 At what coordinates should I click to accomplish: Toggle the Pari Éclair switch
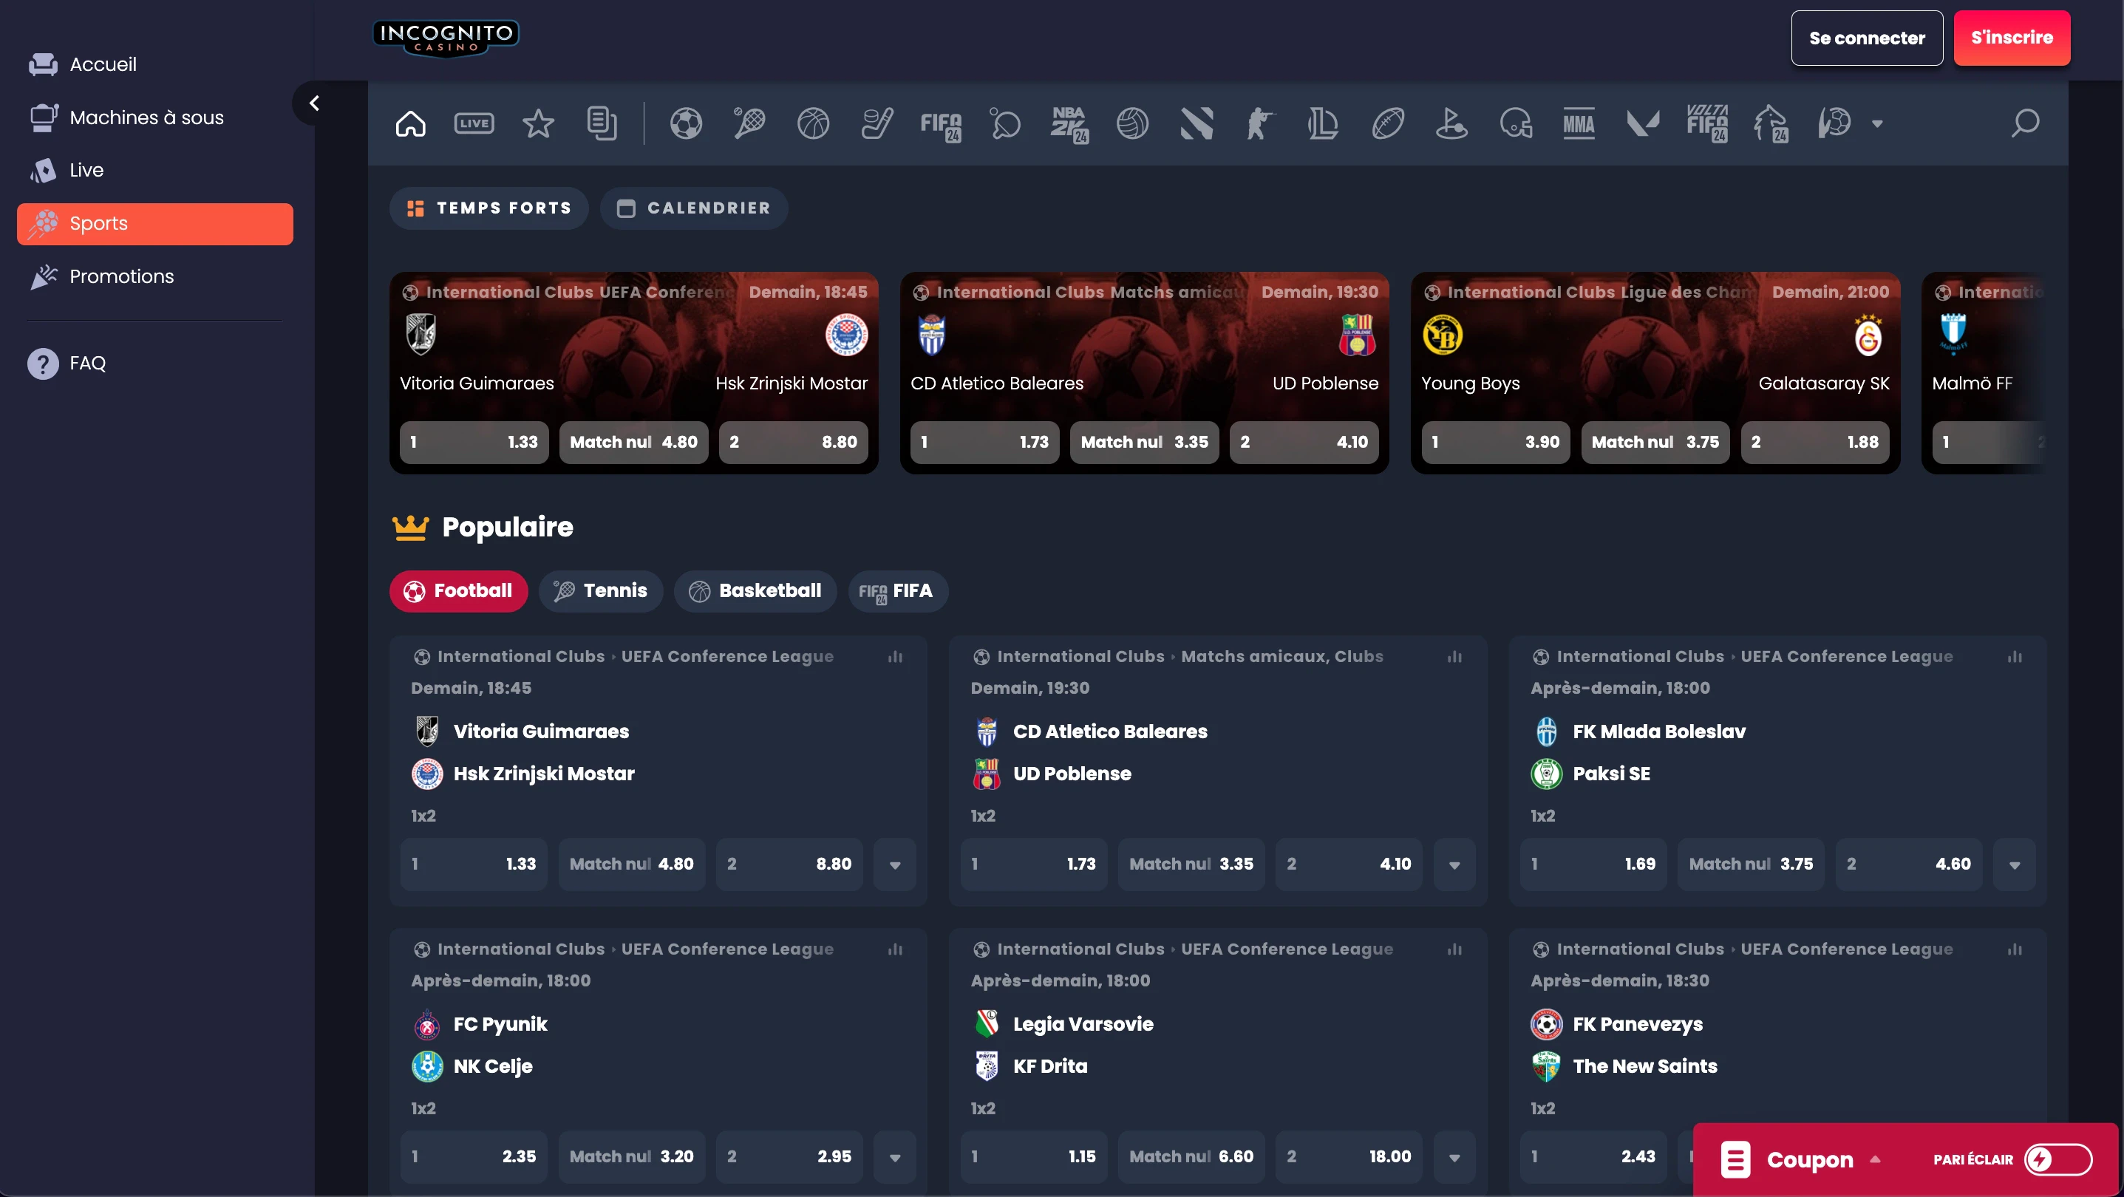tap(2058, 1160)
